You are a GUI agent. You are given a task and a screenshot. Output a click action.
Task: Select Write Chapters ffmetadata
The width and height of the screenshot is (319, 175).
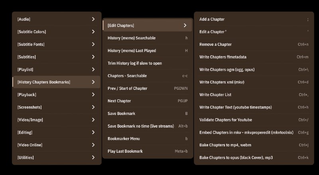(x=254, y=57)
